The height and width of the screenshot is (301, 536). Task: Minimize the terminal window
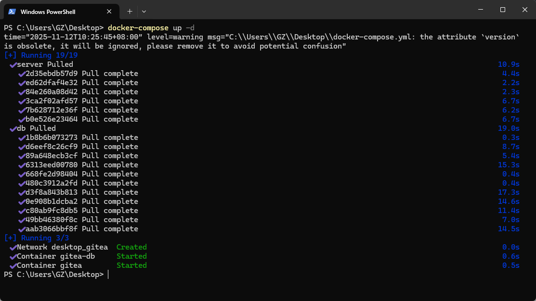(481, 10)
